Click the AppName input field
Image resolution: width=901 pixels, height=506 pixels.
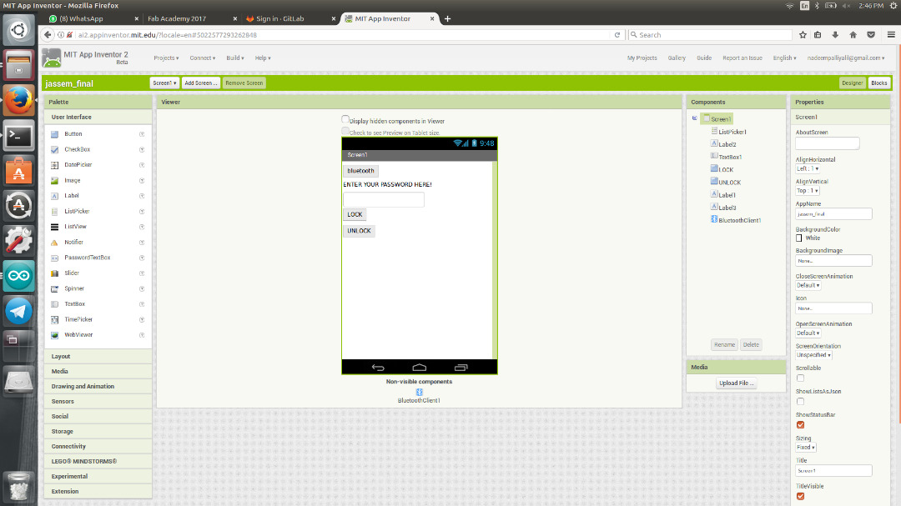pyautogui.click(x=833, y=213)
